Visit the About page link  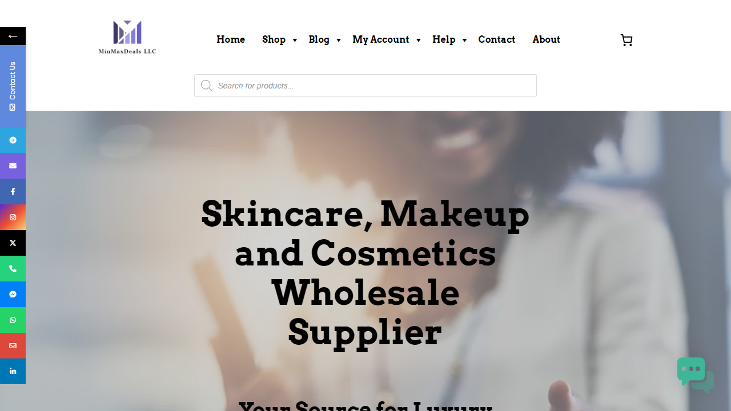click(547, 39)
